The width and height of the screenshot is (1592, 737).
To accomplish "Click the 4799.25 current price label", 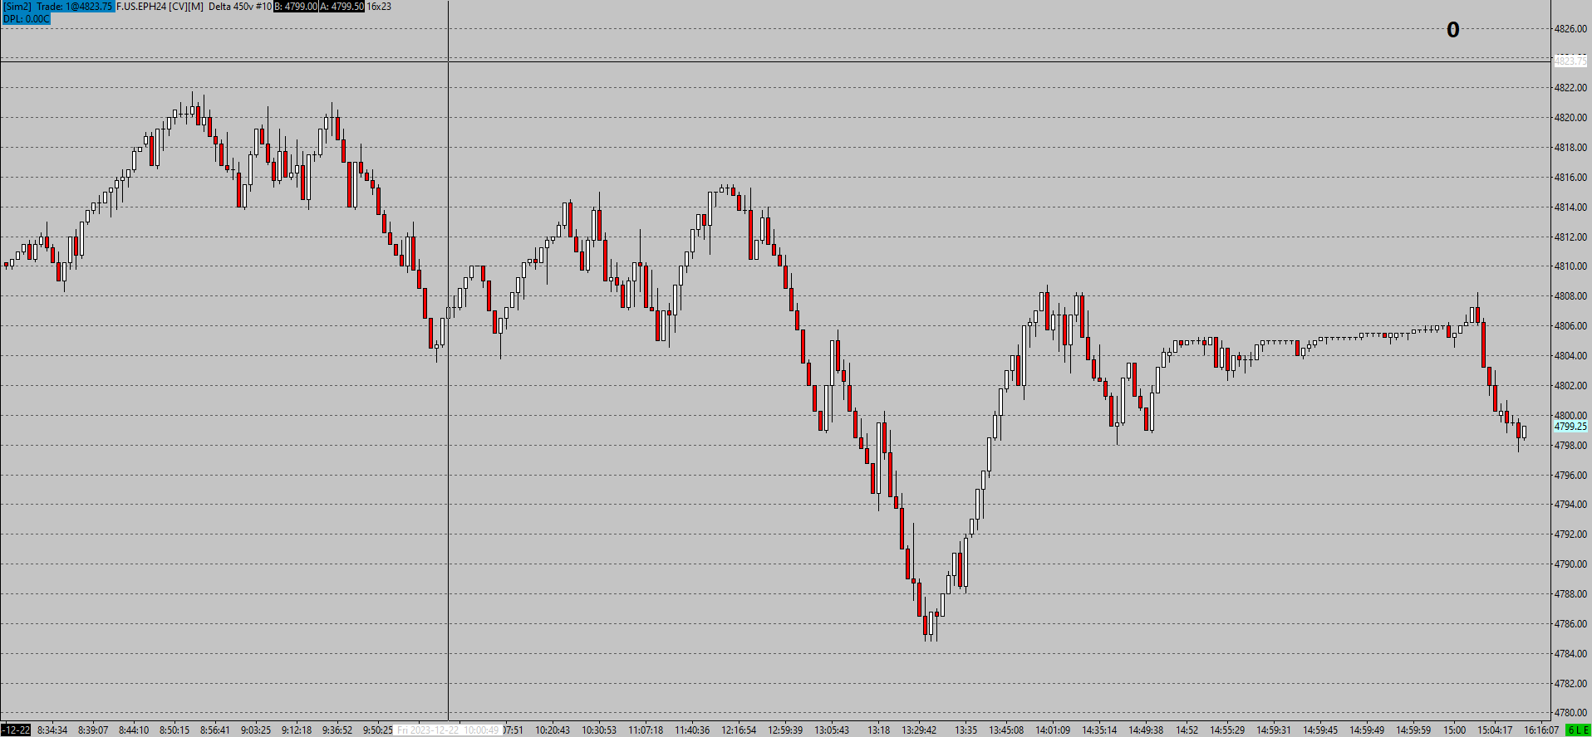I will point(1570,427).
